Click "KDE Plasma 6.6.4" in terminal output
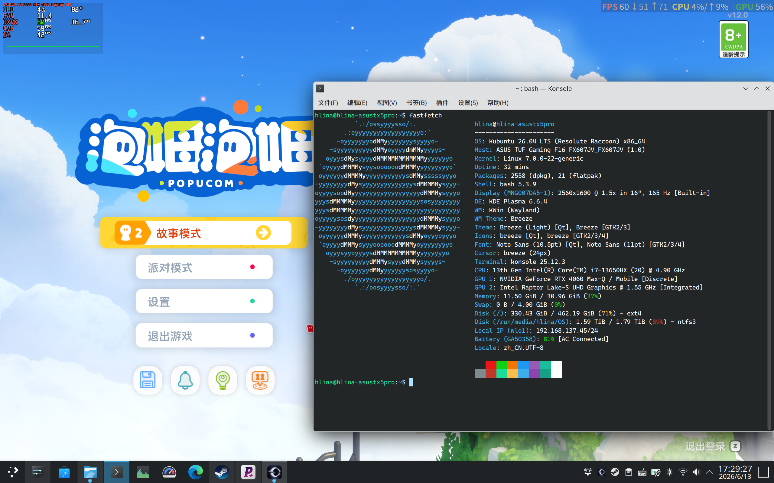This screenshot has height=483, width=774. point(518,202)
